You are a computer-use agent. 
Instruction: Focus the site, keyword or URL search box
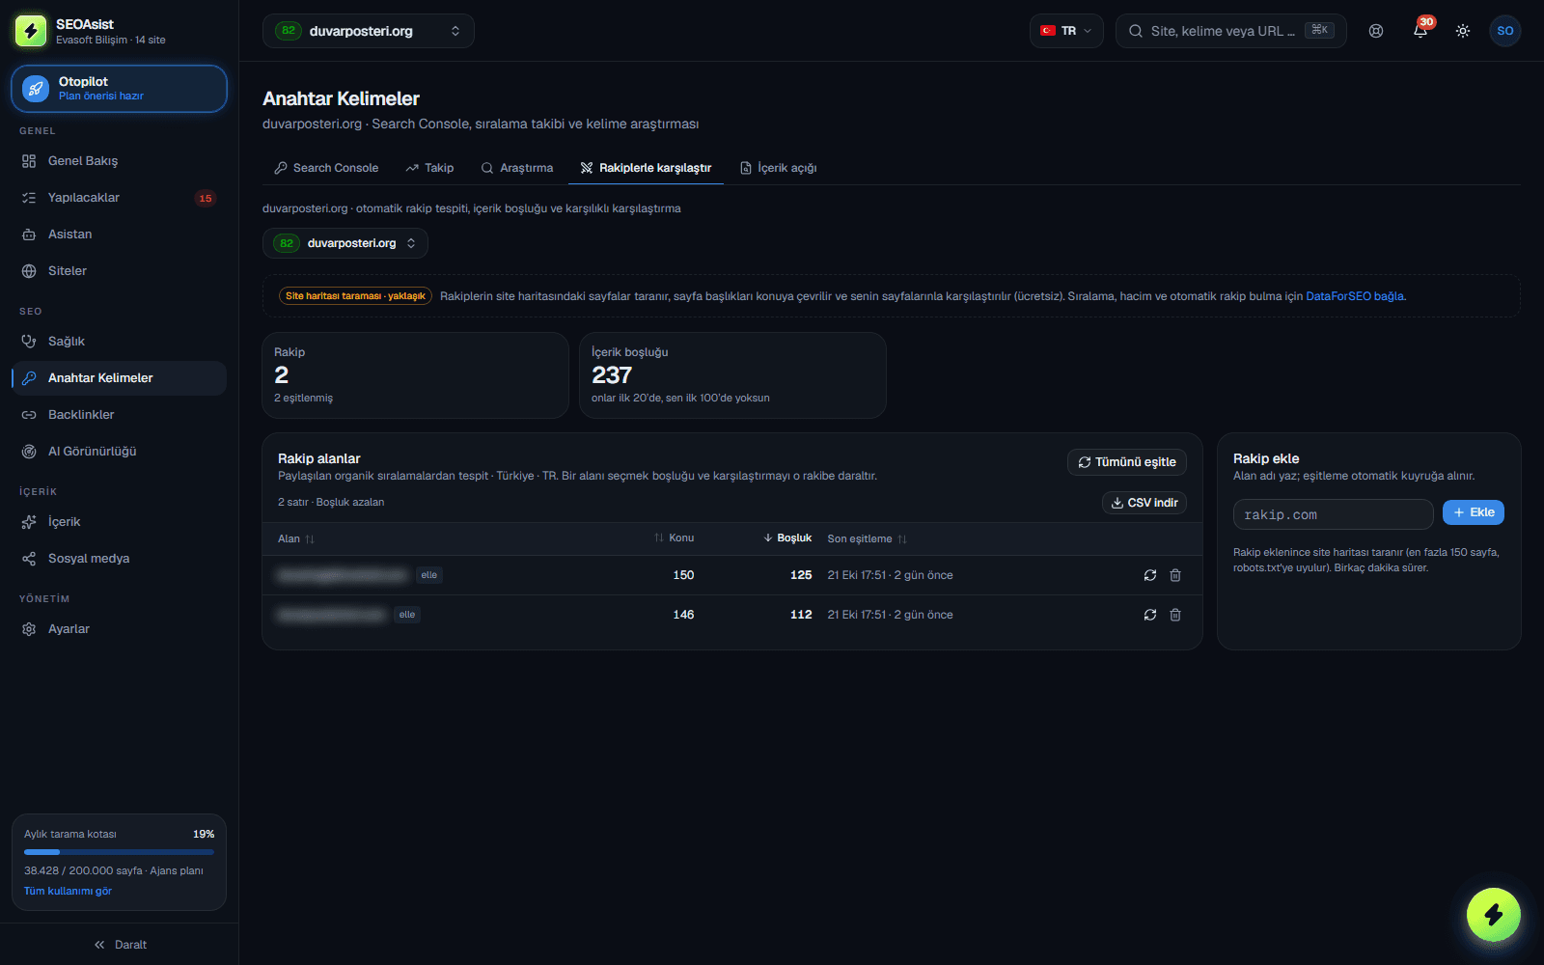click(1231, 31)
